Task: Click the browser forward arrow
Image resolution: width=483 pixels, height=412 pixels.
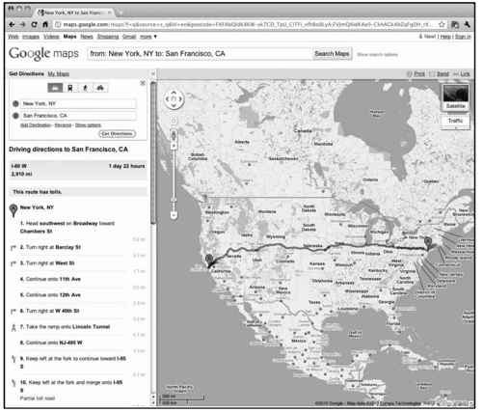Action: [x=23, y=24]
